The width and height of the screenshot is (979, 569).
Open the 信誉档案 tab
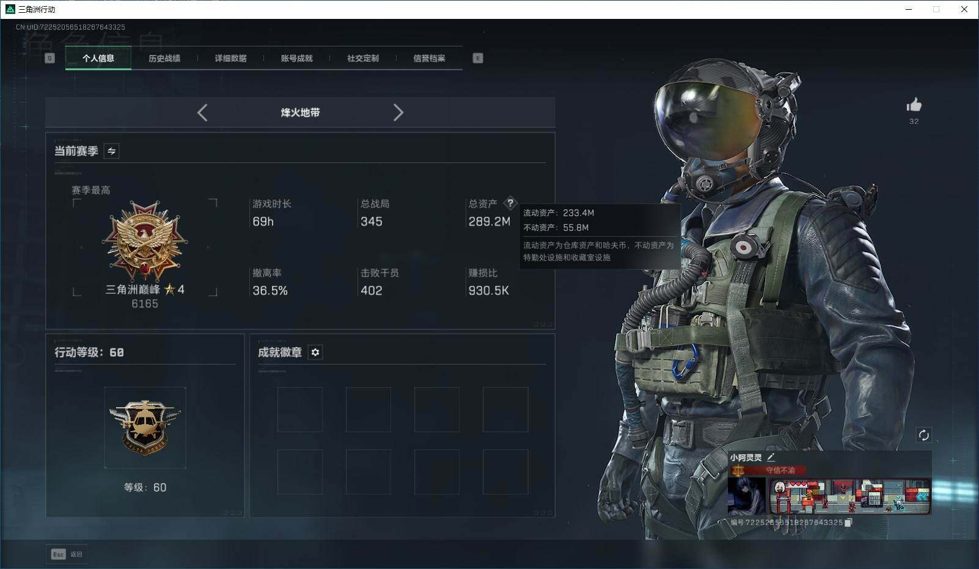[430, 58]
